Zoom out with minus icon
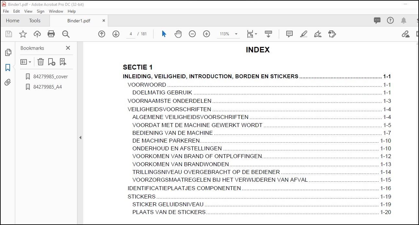The image size is (419, 225). [192, 34]
